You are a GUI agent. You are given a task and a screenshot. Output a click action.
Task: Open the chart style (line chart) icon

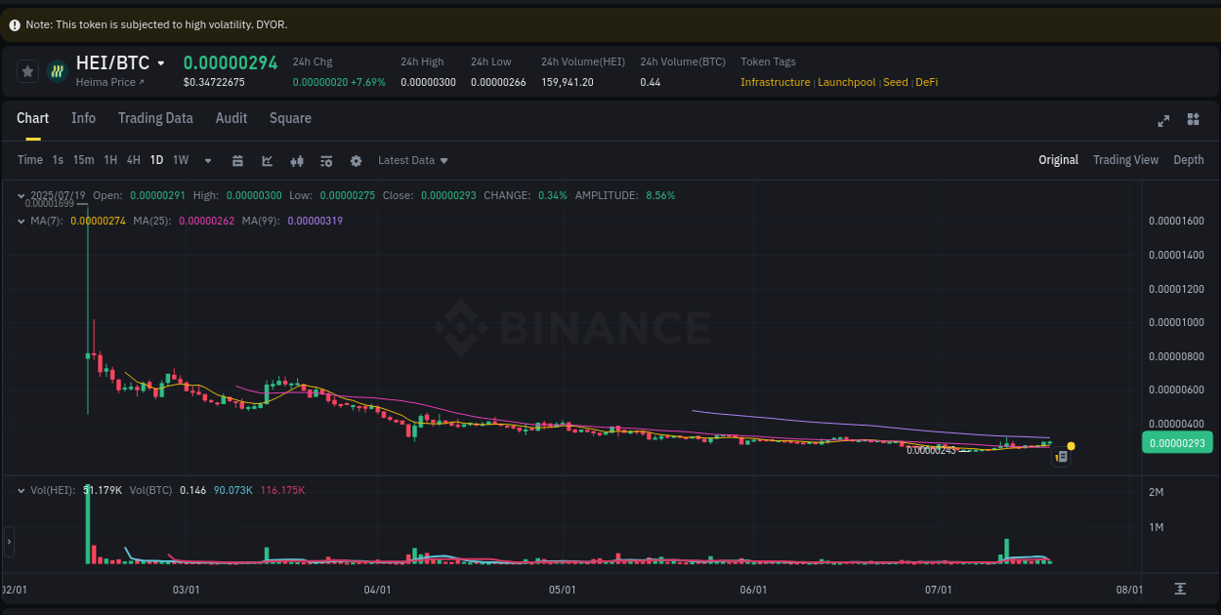267,160
